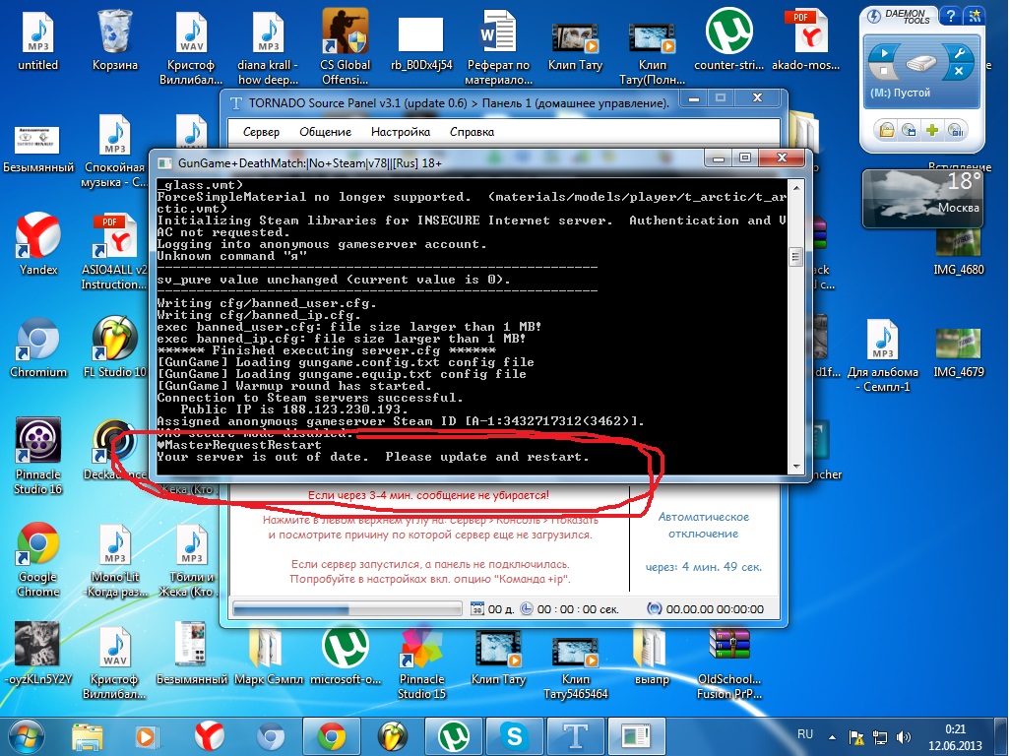Screen dimensions: 1010x756
Task: Select the Клип Тату(Полн... video file
Action: [x=652, y=54]
